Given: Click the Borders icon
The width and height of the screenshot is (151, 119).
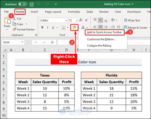Looking at the screenshot, I should pyautogui.click(x=63, y=27).
